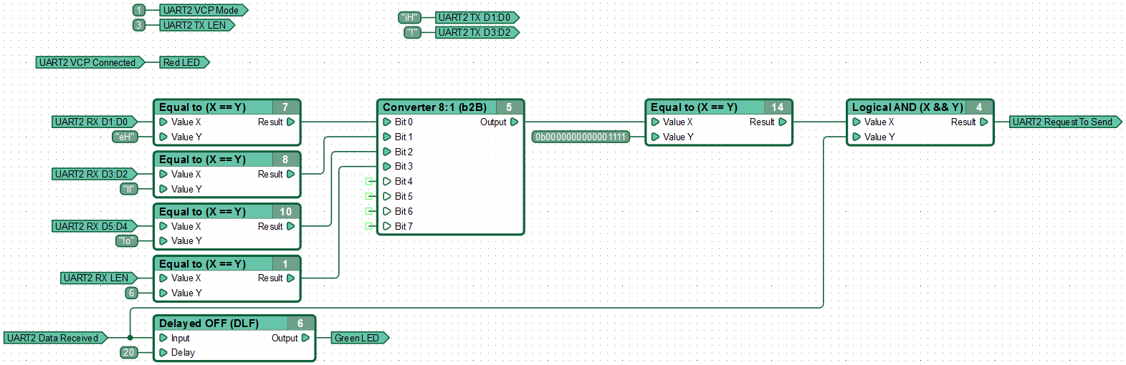Click the unconnected Bit 4 stub marker
The height and width of the screenshot is (365, 1126).
[368, 181]
